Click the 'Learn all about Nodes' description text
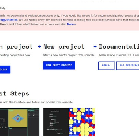Image resolution: width=139 pixels, height=139 pixels. tap(119, 55)
